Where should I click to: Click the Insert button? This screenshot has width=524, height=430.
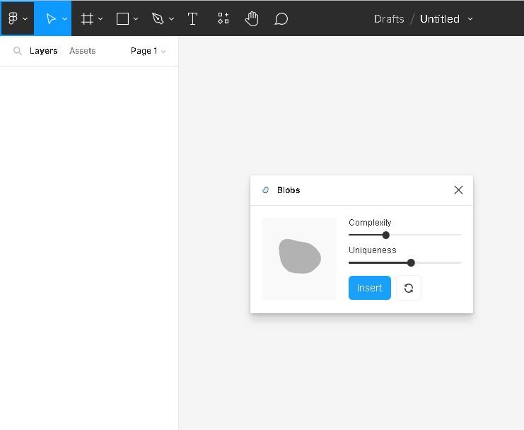(369, 288)
